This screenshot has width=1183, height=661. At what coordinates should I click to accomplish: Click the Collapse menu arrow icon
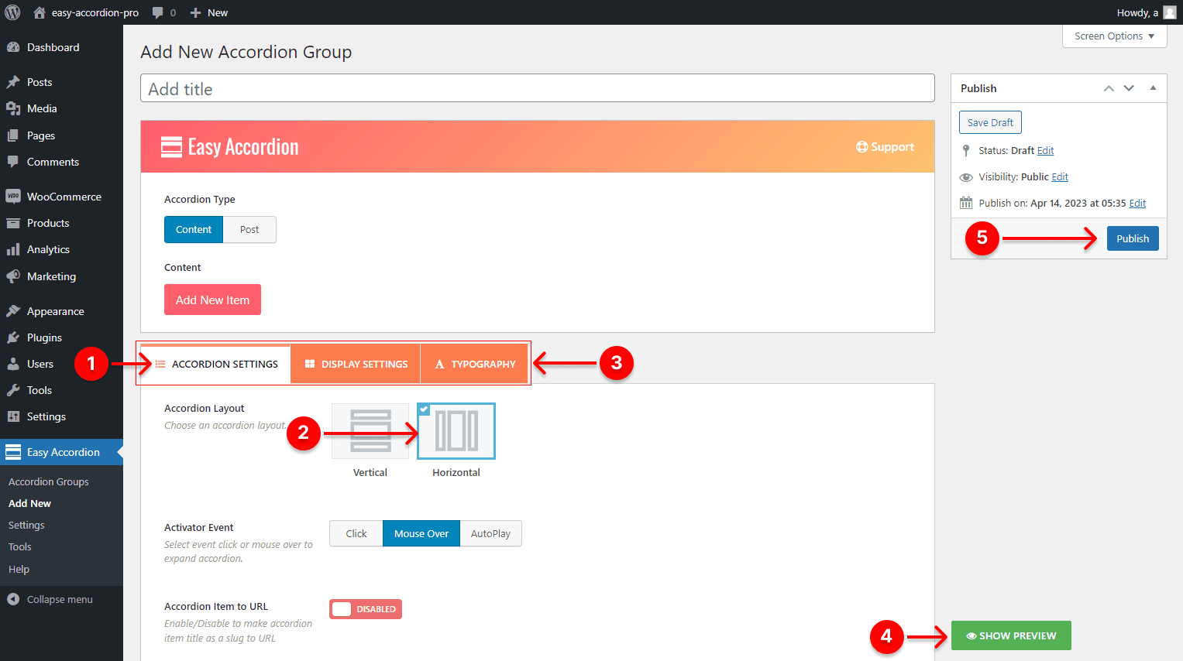point(13,599)
